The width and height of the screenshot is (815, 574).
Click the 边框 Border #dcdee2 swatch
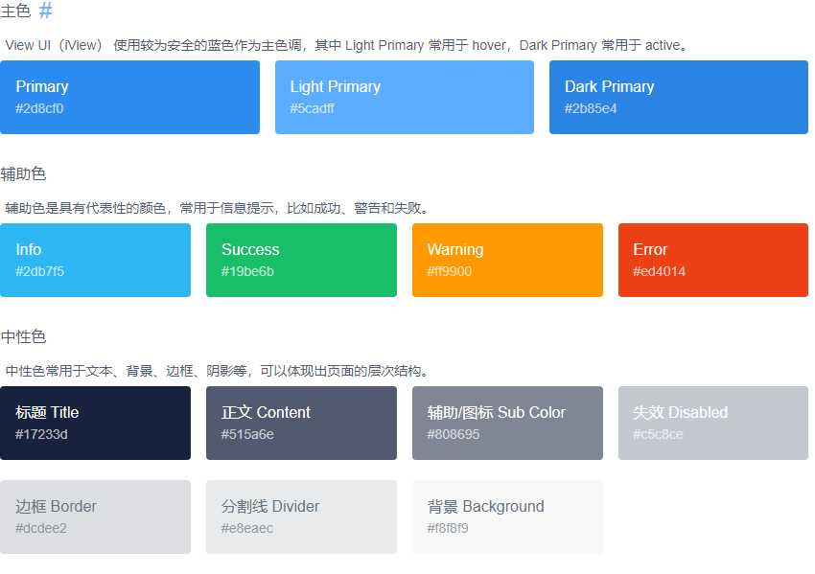(95, 517)
